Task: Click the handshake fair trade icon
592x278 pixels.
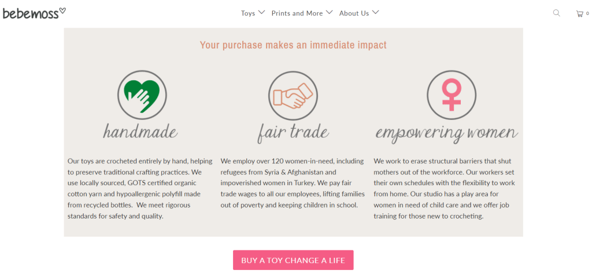Action: point(293,95)
